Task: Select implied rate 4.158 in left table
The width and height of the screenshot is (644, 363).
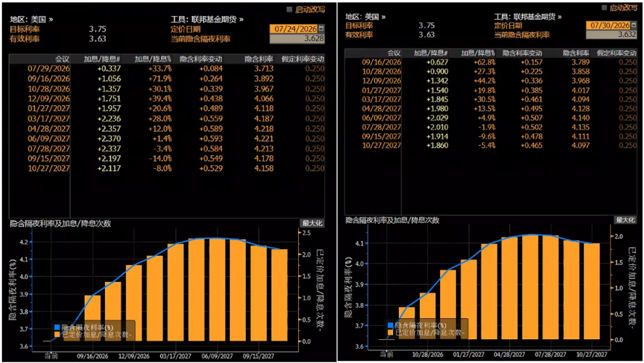Action: click(264, 168)
